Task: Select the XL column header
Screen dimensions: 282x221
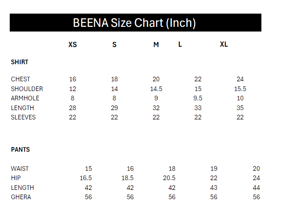Action: pos(224,44)
